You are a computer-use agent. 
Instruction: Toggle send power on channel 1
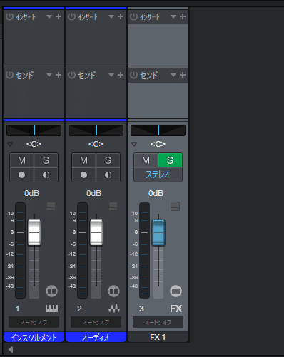[9, 75]
